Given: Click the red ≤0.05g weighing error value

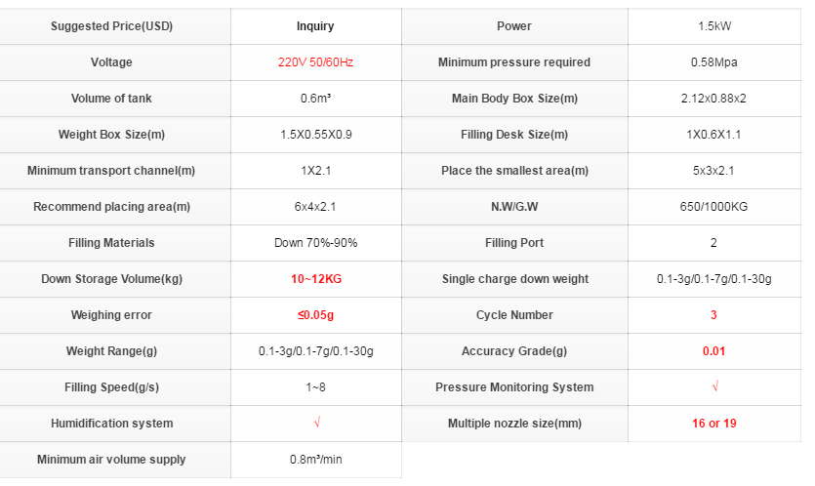Looking at the screenshot, I should pos(315,315).
